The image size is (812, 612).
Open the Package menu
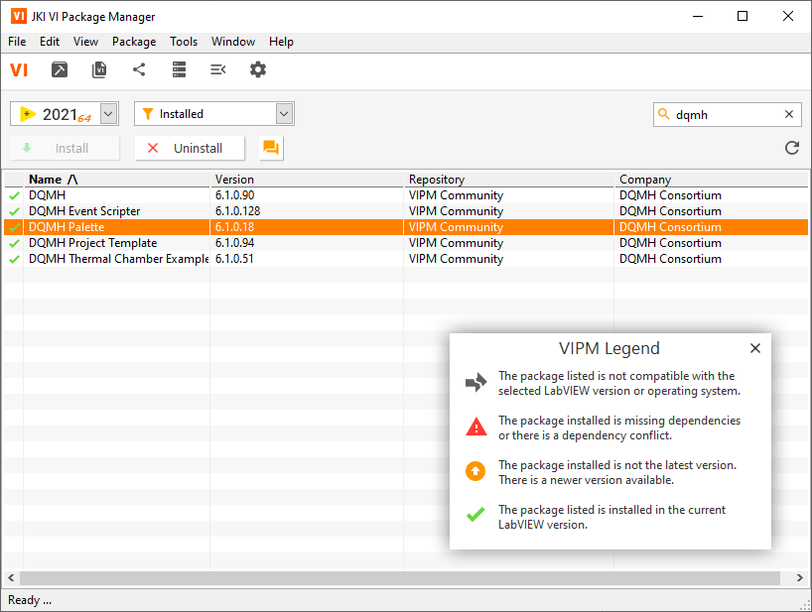pyautogui.click(x=134, y=42)
